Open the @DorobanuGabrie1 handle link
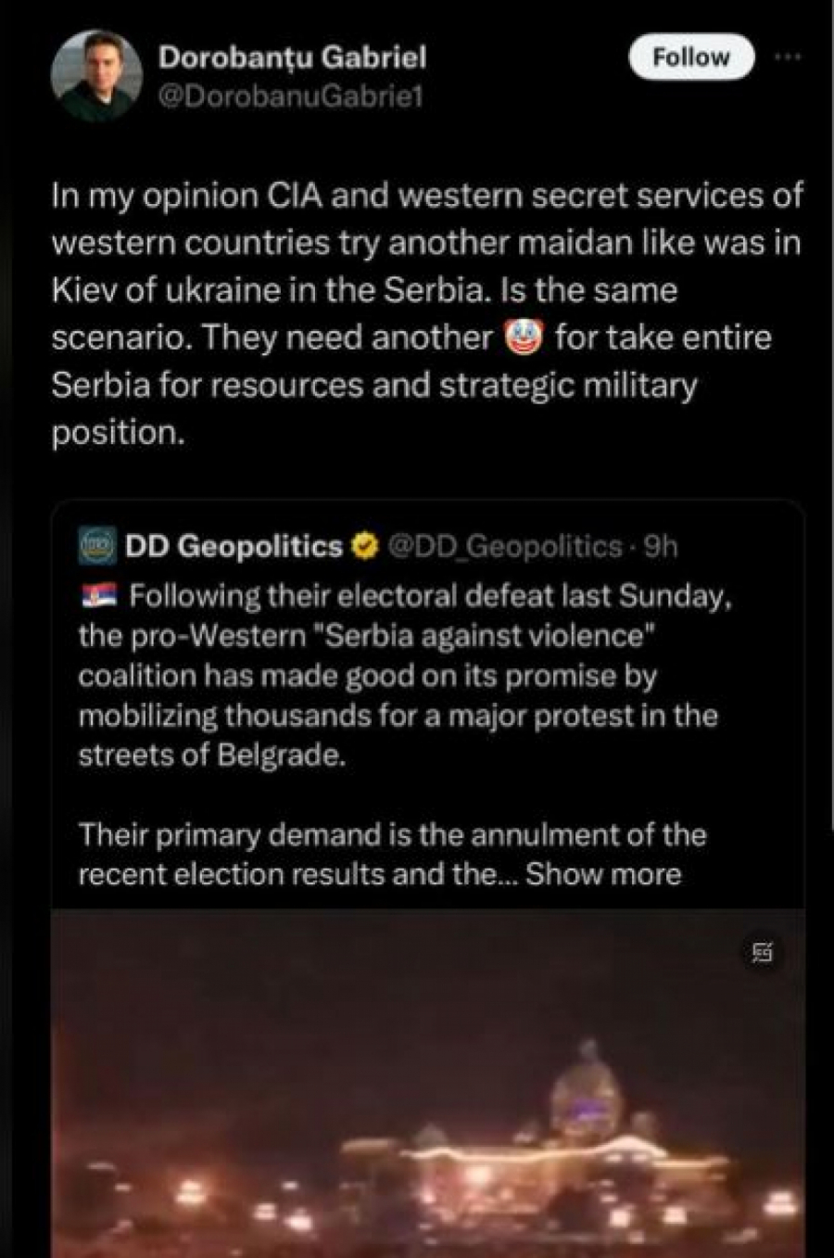 click(290, 96)
